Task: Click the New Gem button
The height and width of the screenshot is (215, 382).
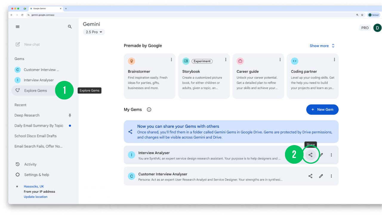Action: click(322, 110)
